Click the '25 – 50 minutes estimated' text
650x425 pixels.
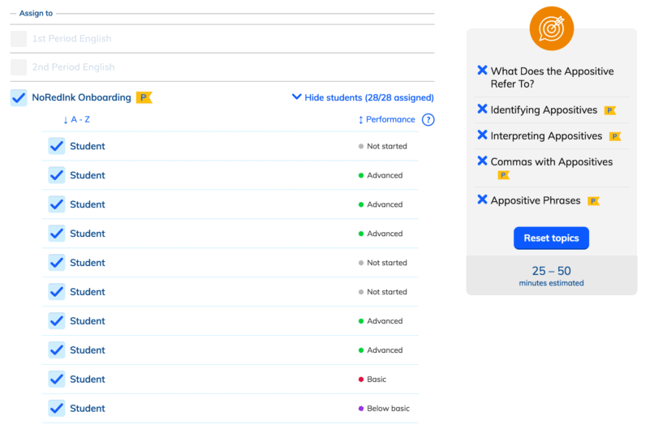pos(551,276)
